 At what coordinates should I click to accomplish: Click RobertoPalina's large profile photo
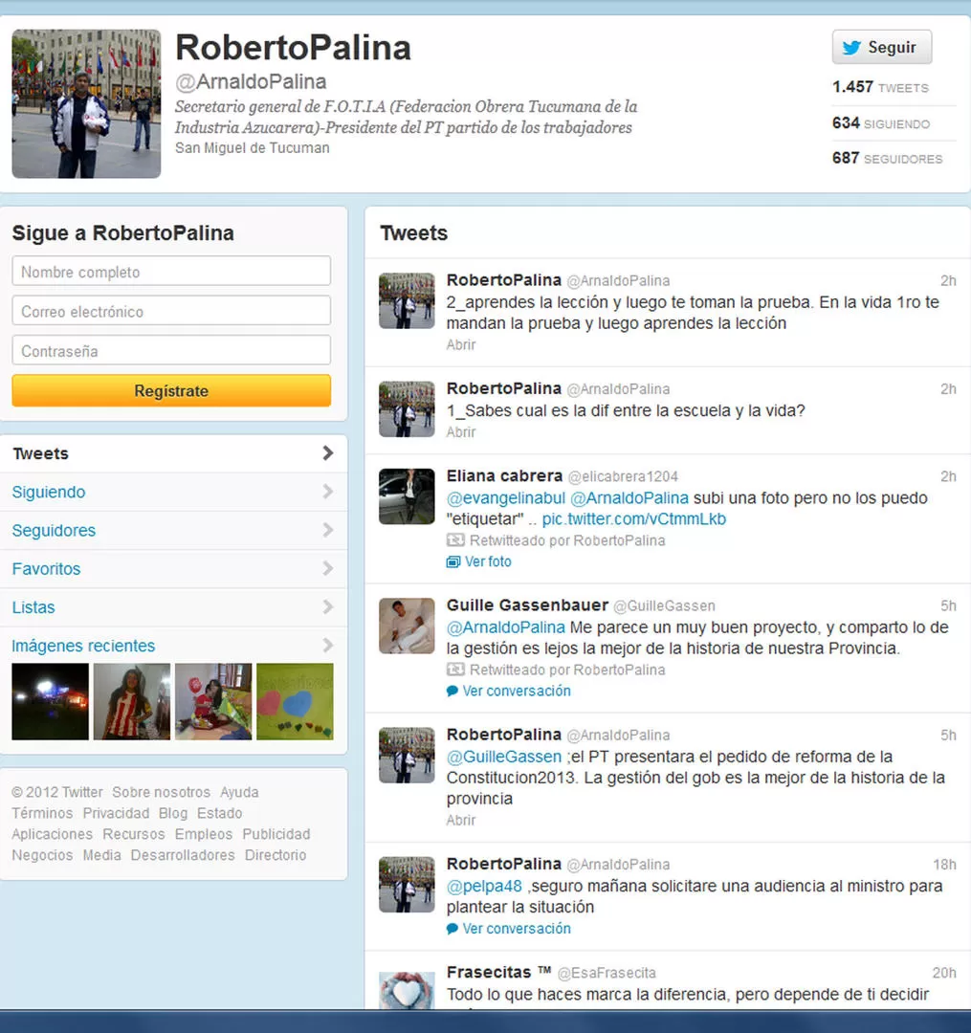(86, 103)
